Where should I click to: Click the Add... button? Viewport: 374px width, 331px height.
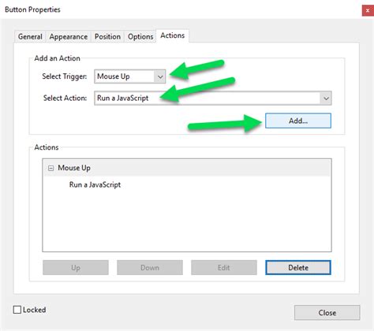click(298, 121)
